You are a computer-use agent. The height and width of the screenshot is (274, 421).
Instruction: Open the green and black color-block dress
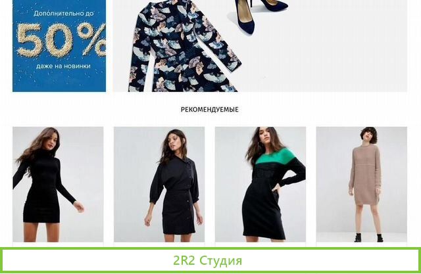[260, 185]
